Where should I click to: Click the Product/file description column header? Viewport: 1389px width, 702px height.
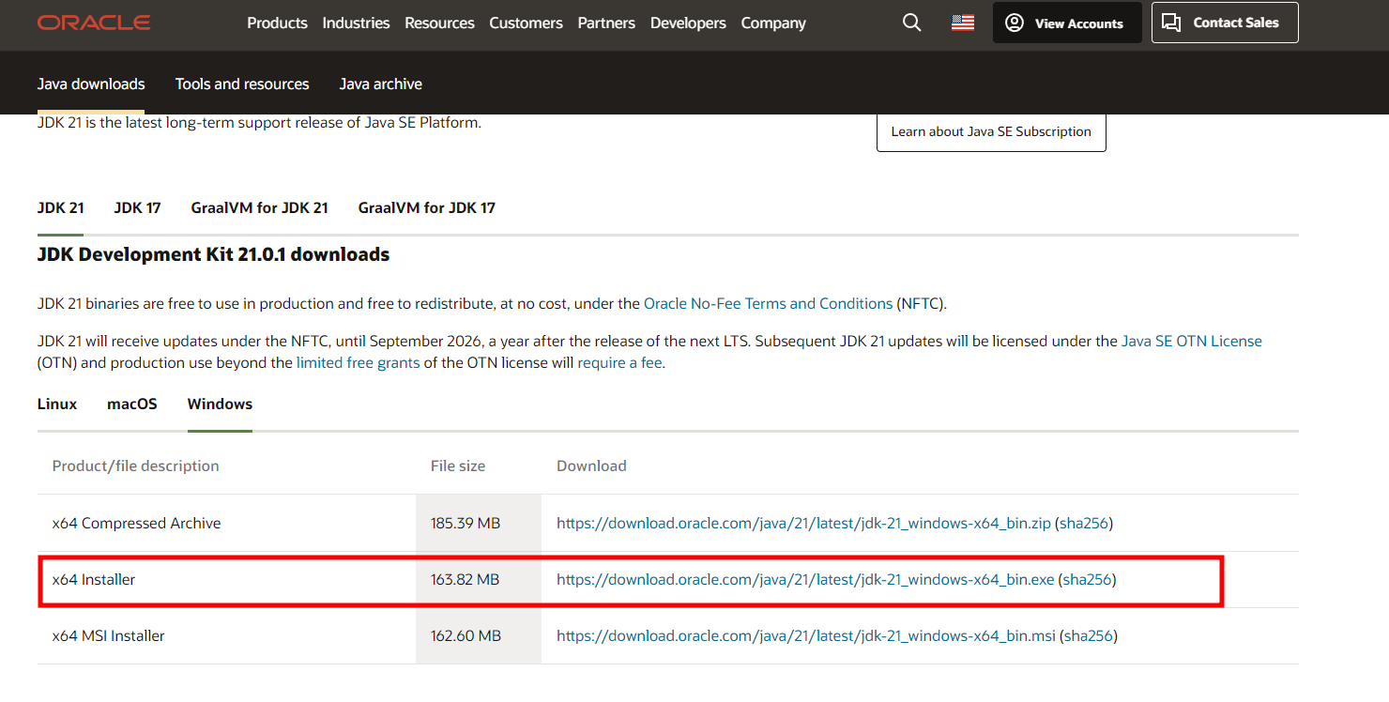[x=135, y=465]
